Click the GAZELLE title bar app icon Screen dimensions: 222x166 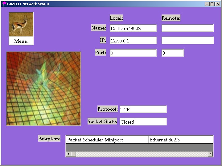click(x=4, y=4)
